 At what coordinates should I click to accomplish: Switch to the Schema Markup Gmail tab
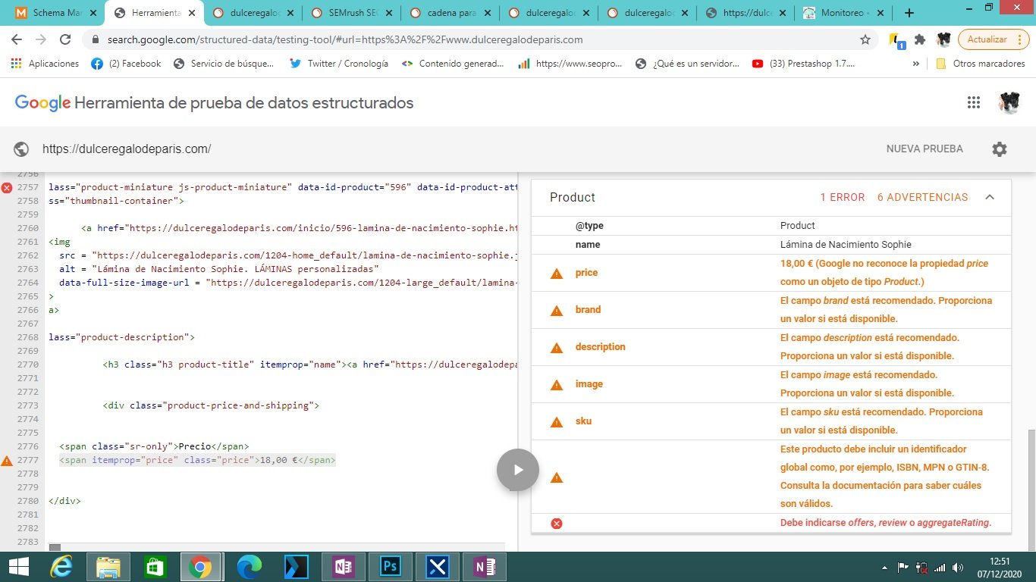coord(58,13)
